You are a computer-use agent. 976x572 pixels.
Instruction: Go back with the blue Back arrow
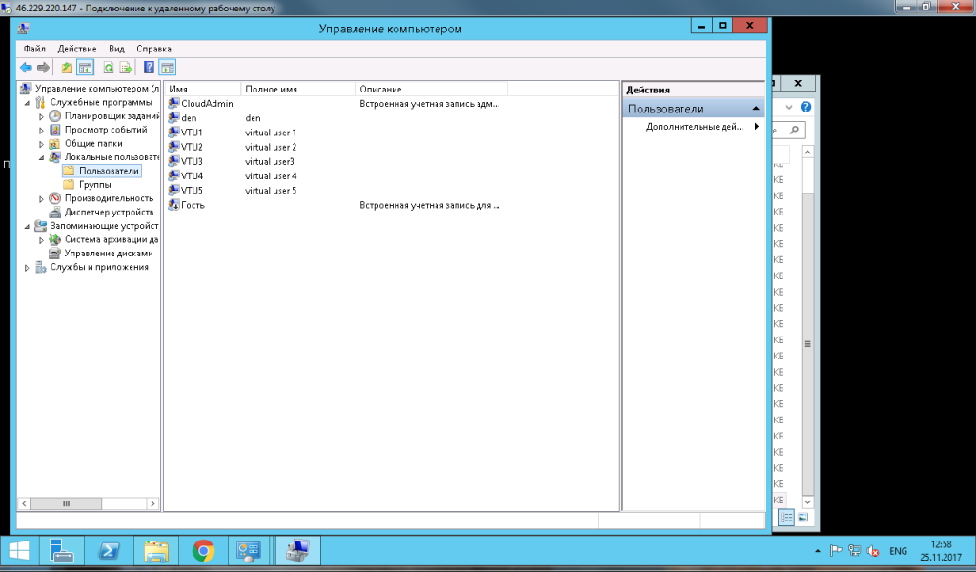tap(26, 68)
